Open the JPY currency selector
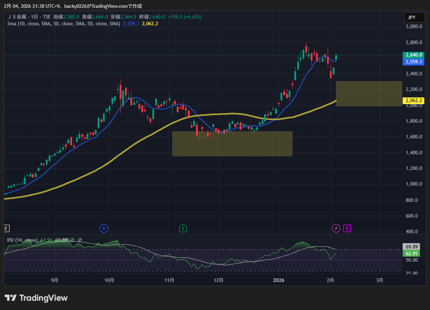The width and height of the screenshot is (430, 310). click(x=414, y=17)
